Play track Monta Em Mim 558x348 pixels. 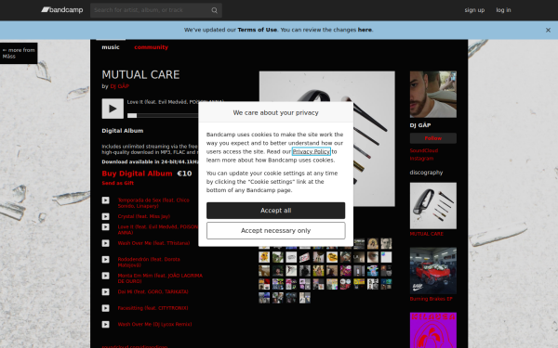[106, 276]
